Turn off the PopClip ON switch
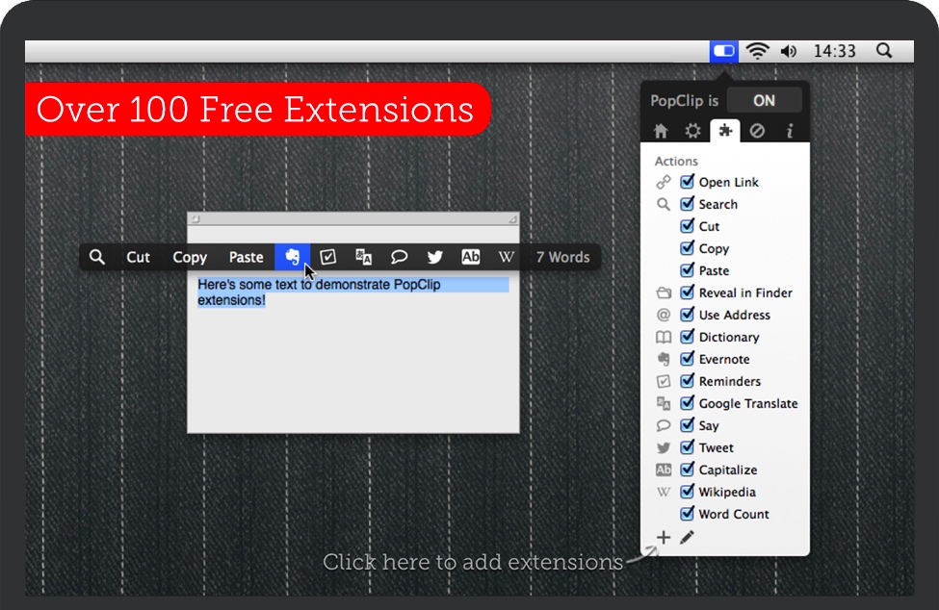This screenshot has height=610, width=939. [x=764, y=100]
